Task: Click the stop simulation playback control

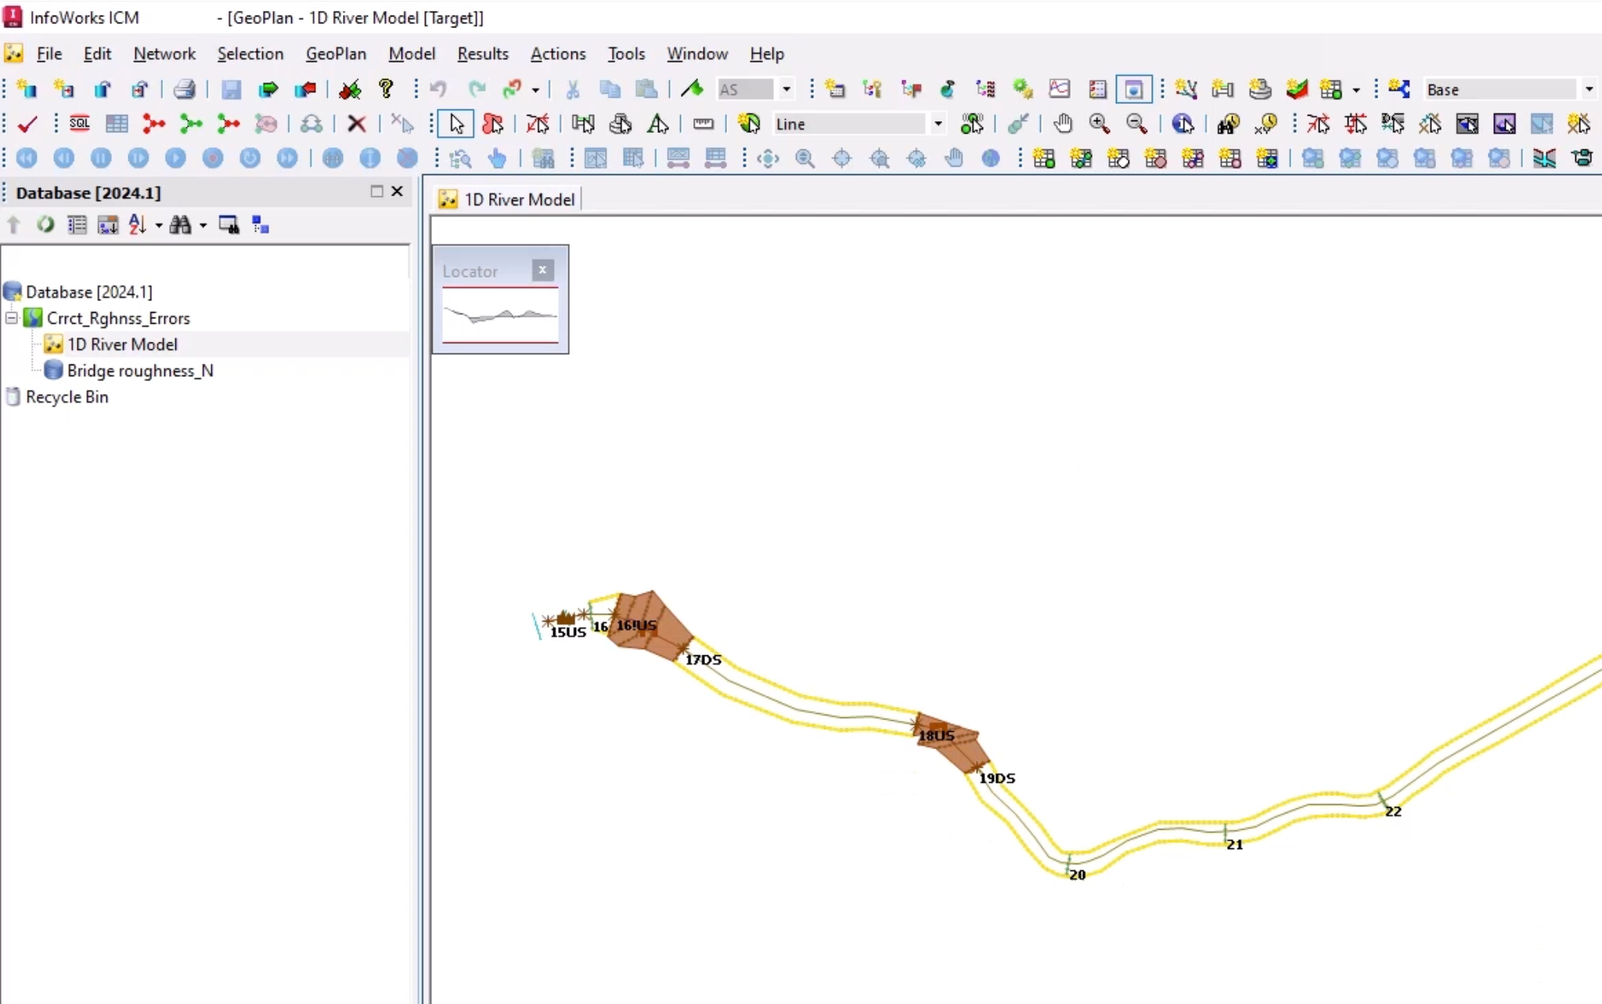Action: tap(212, 159)
